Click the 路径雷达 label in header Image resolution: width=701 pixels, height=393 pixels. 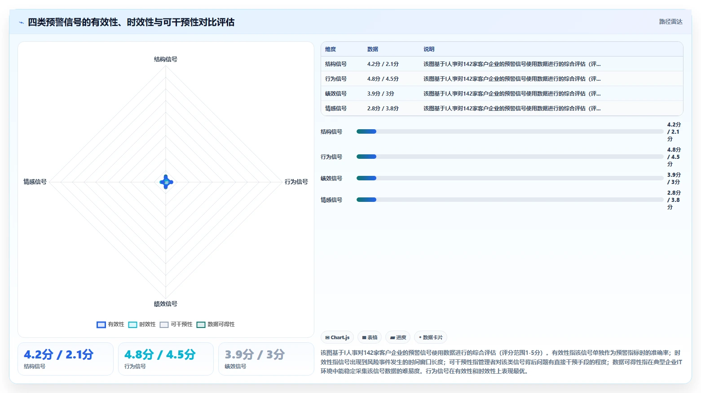[670, 22]
